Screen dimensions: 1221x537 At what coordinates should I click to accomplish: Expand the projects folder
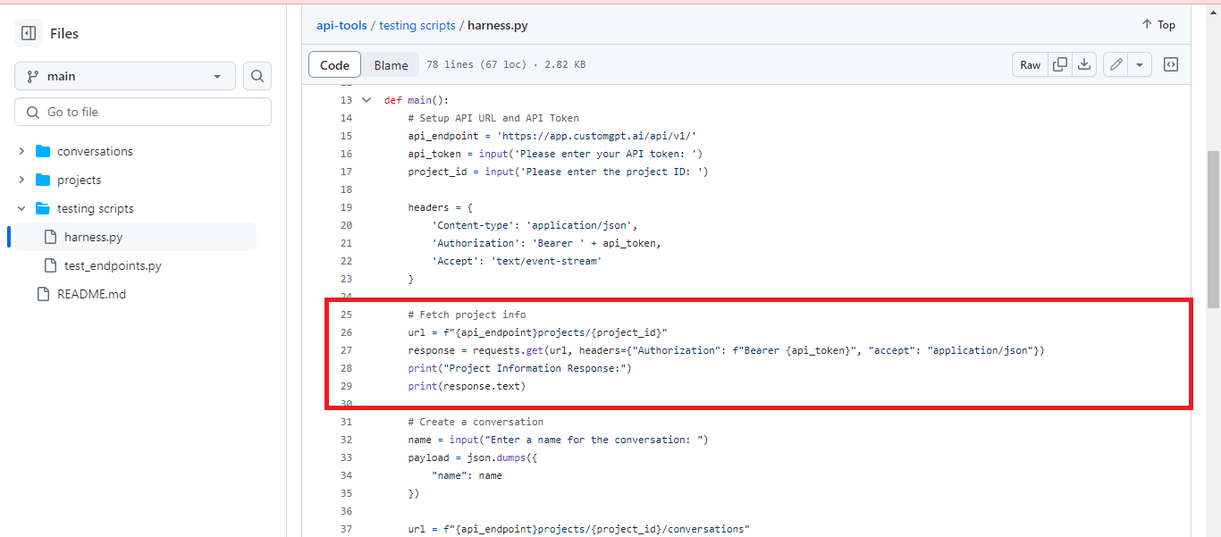(x=21, y=180)
